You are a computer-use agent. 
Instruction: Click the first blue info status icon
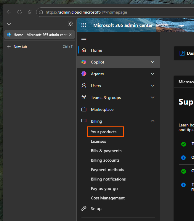pos(183,157)
